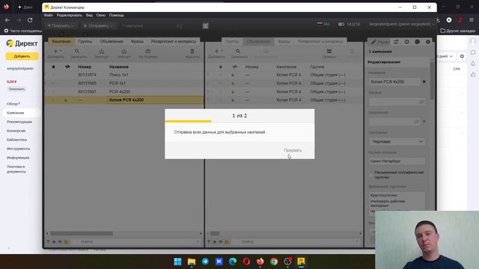Open the speech-bubble tab in the right panel

[x=418, y=42]
